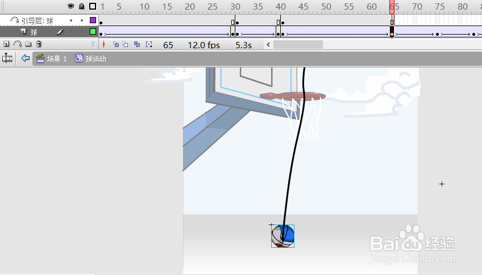
Task: Enable Onion Skin
Action: point(116,44)
